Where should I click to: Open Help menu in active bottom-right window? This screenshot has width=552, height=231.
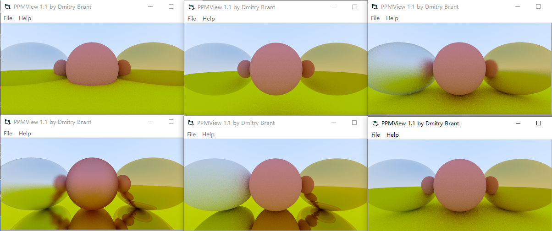[392, 134]
